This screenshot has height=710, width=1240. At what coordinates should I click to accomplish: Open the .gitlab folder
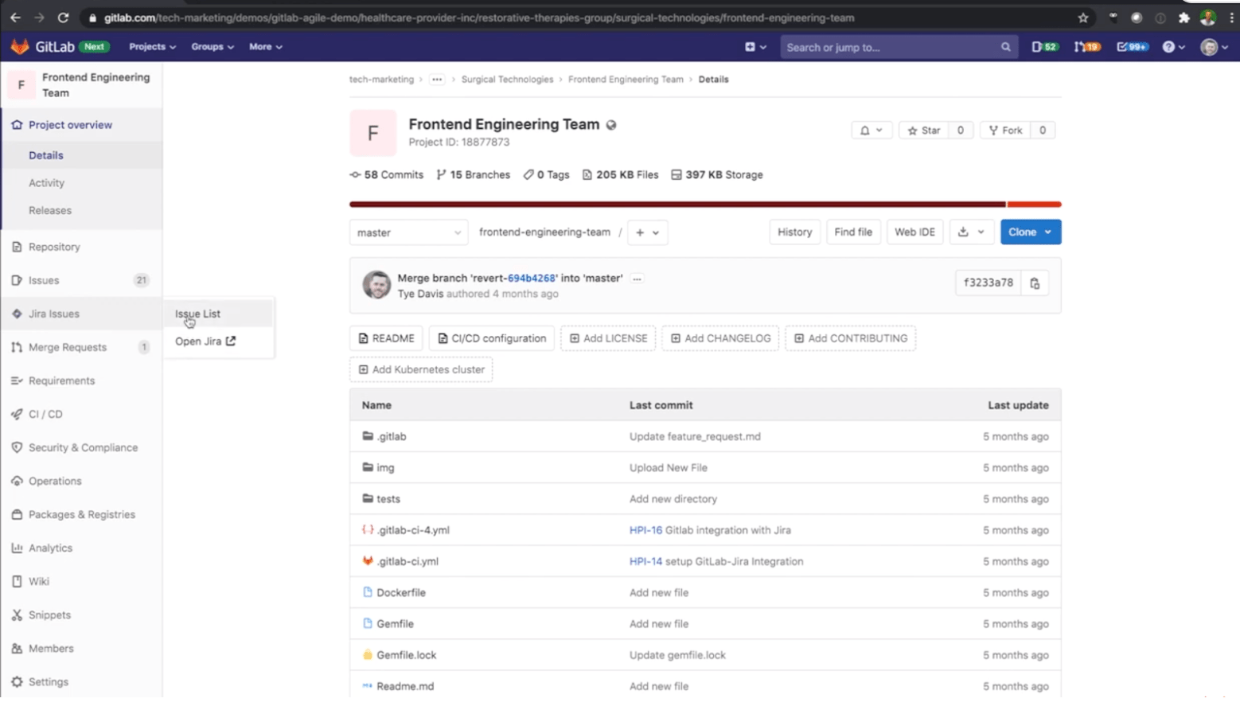point(391,436)
